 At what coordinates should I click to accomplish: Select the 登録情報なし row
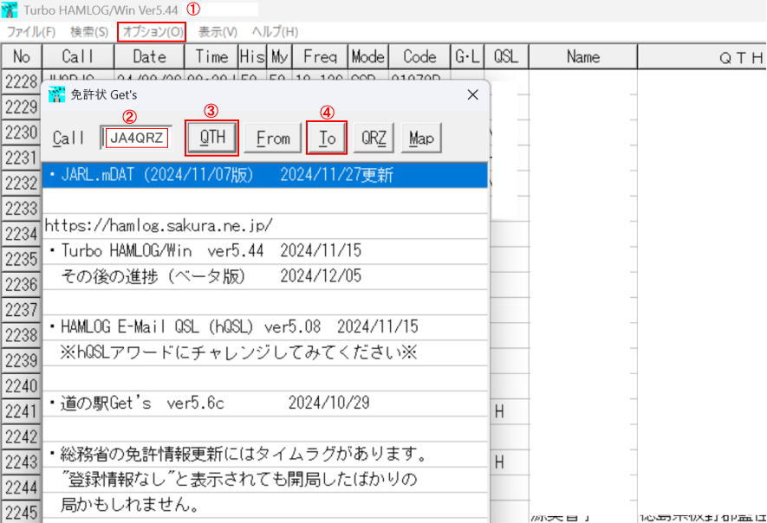tap(265, 480)
